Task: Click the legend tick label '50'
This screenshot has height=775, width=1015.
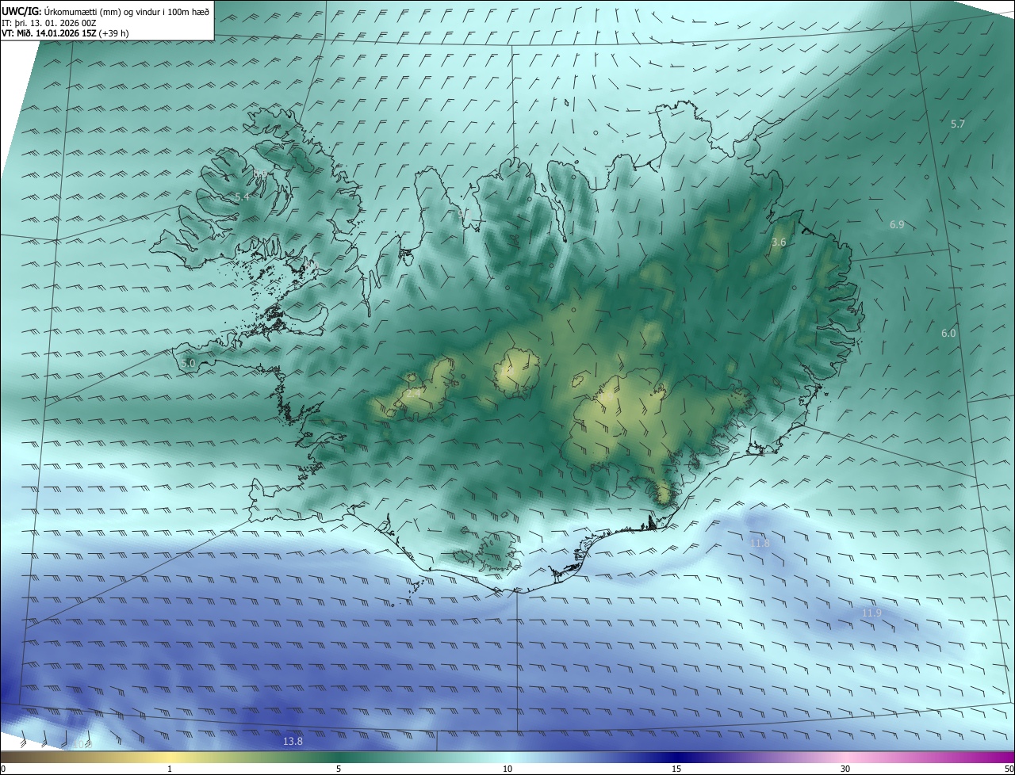Action: [1009, 769]
